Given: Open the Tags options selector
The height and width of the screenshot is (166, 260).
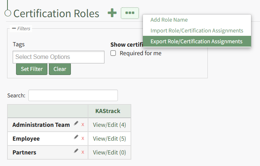Looking at the screenshot, I should click(x=59, y=57).
